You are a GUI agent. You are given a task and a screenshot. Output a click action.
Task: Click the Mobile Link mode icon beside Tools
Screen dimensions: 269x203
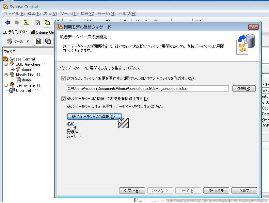pos(39,41)
